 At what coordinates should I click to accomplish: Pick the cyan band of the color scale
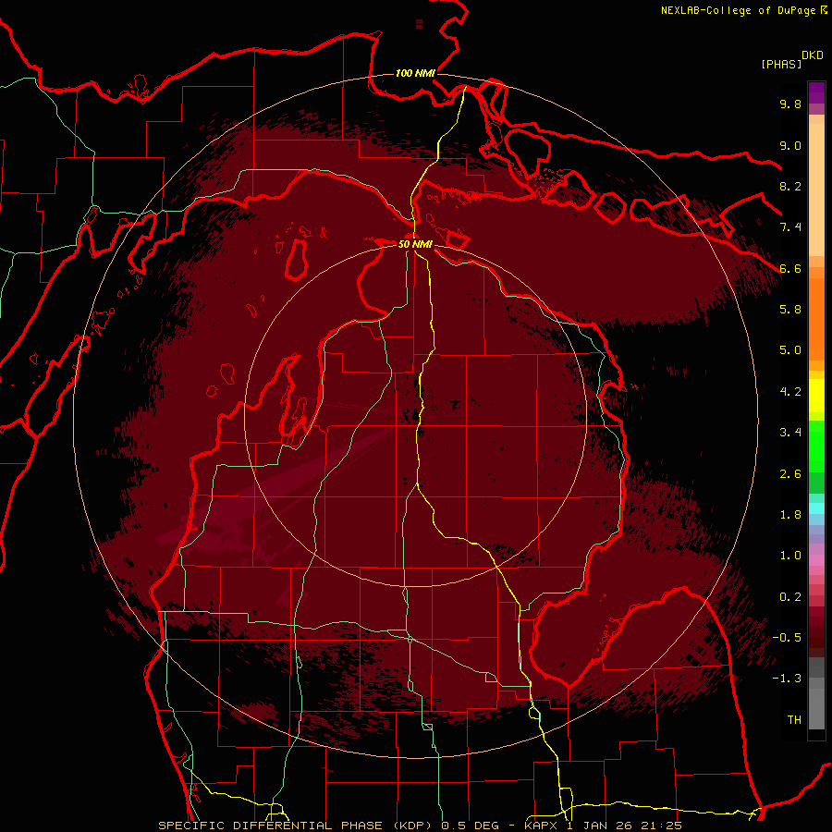(816, 508)
